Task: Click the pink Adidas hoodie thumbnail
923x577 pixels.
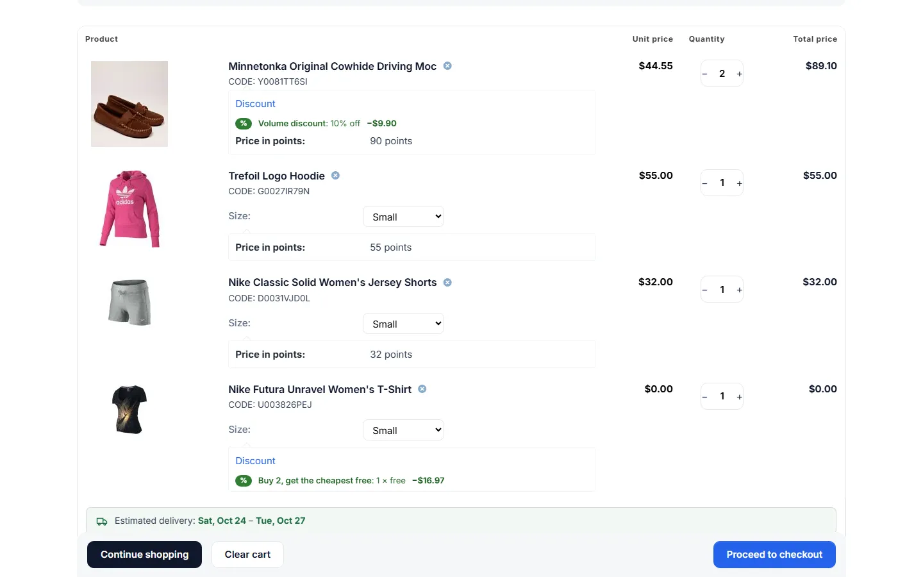Action: pos(129,209)
